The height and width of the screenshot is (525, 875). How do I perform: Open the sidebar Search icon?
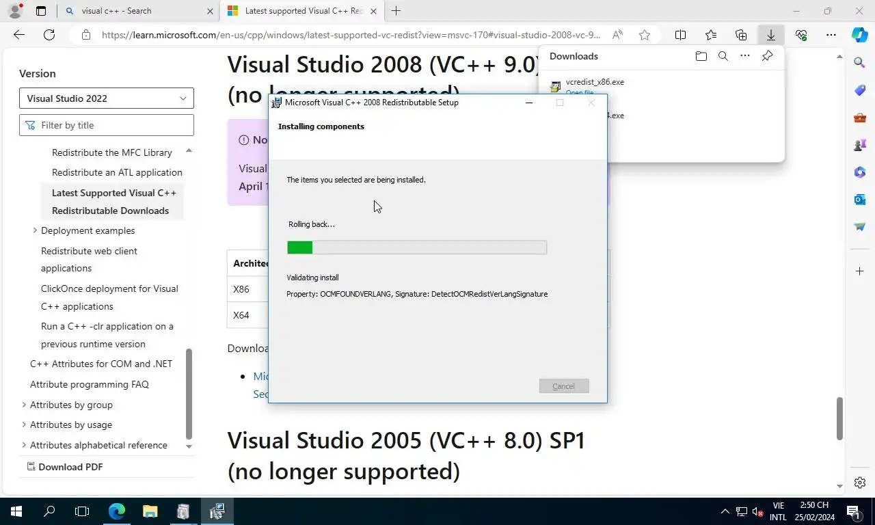tap(860, 62)
